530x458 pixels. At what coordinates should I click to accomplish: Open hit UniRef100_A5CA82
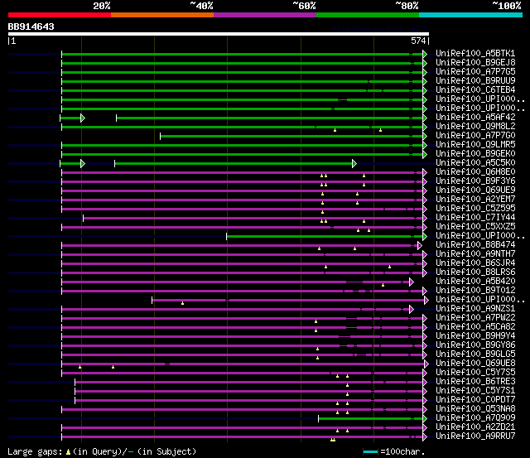pos(475,327)
